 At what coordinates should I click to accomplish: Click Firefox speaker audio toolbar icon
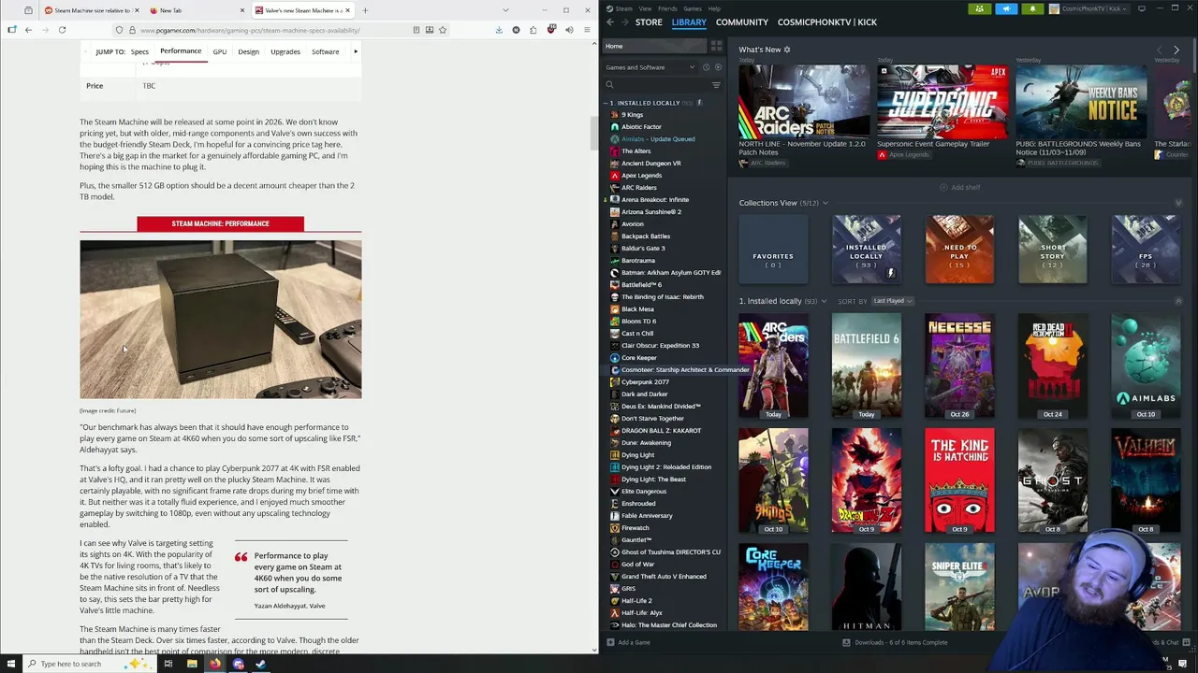[568, 30]
